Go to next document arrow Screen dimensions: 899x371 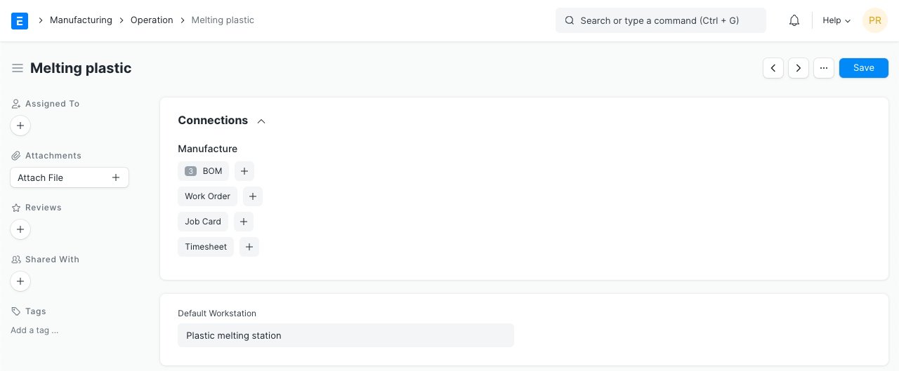(799, 68)
